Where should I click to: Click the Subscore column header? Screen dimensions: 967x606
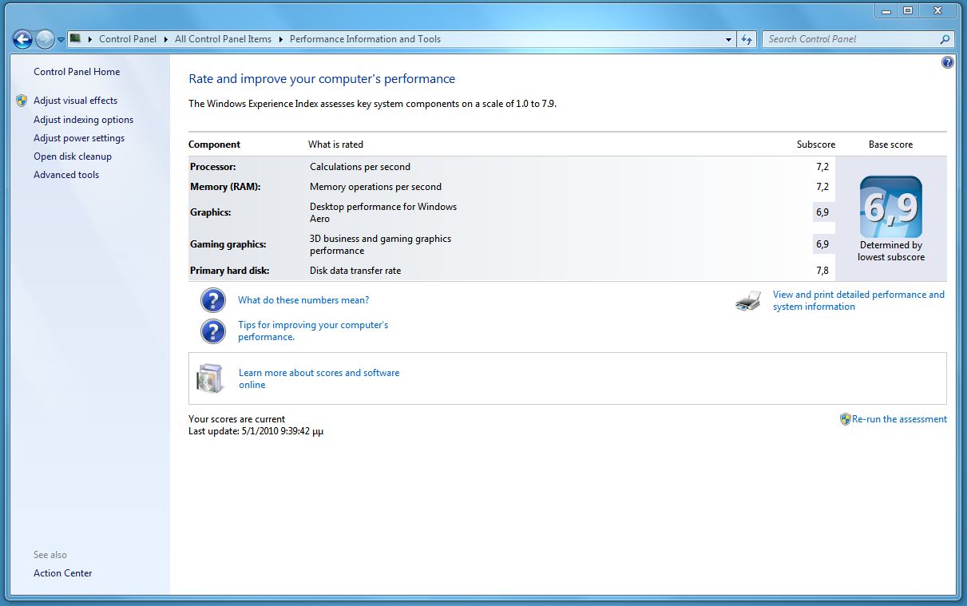(816, 145)
